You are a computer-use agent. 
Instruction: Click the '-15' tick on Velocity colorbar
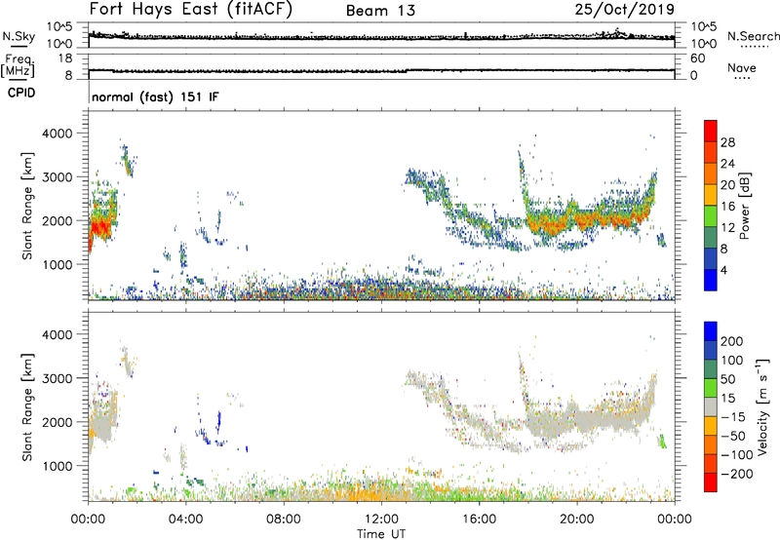(732, 417)
